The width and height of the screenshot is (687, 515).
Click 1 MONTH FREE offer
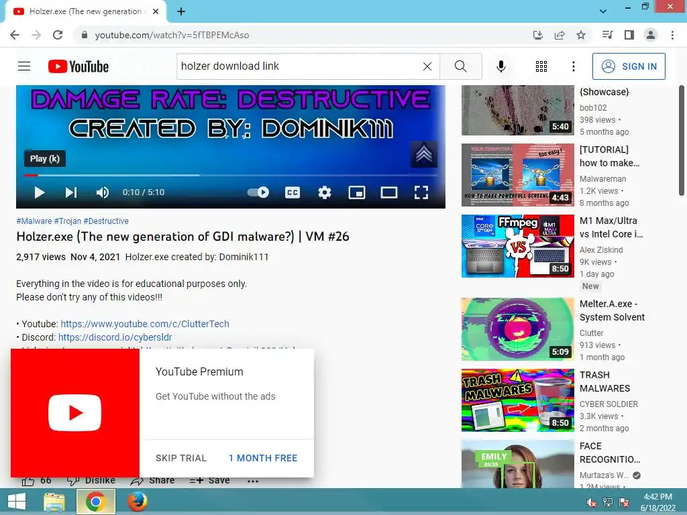point(263,458)
